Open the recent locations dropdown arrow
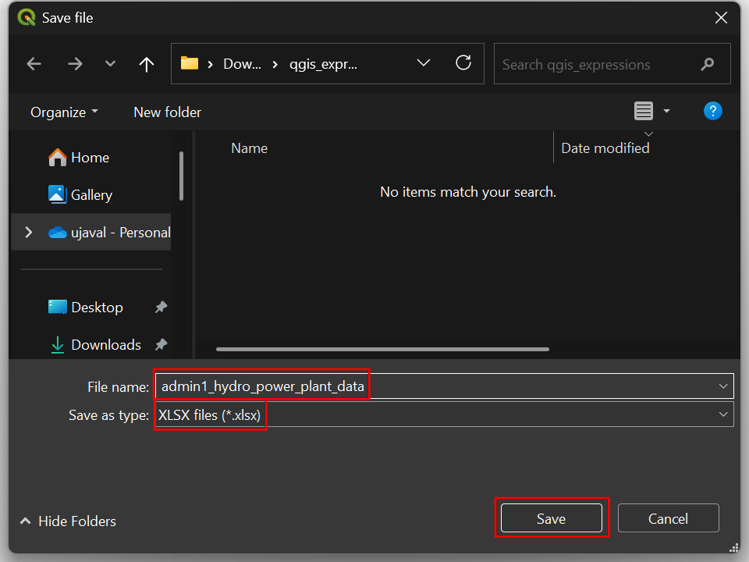Image resolution: width=749 pixels, height=562 pixels. [110, 64]
